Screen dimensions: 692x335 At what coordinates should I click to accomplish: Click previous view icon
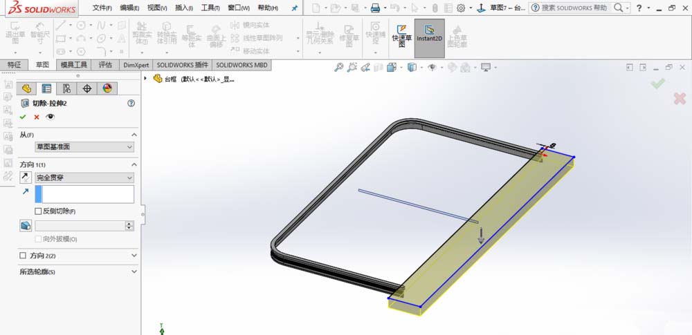pos(365,68)
